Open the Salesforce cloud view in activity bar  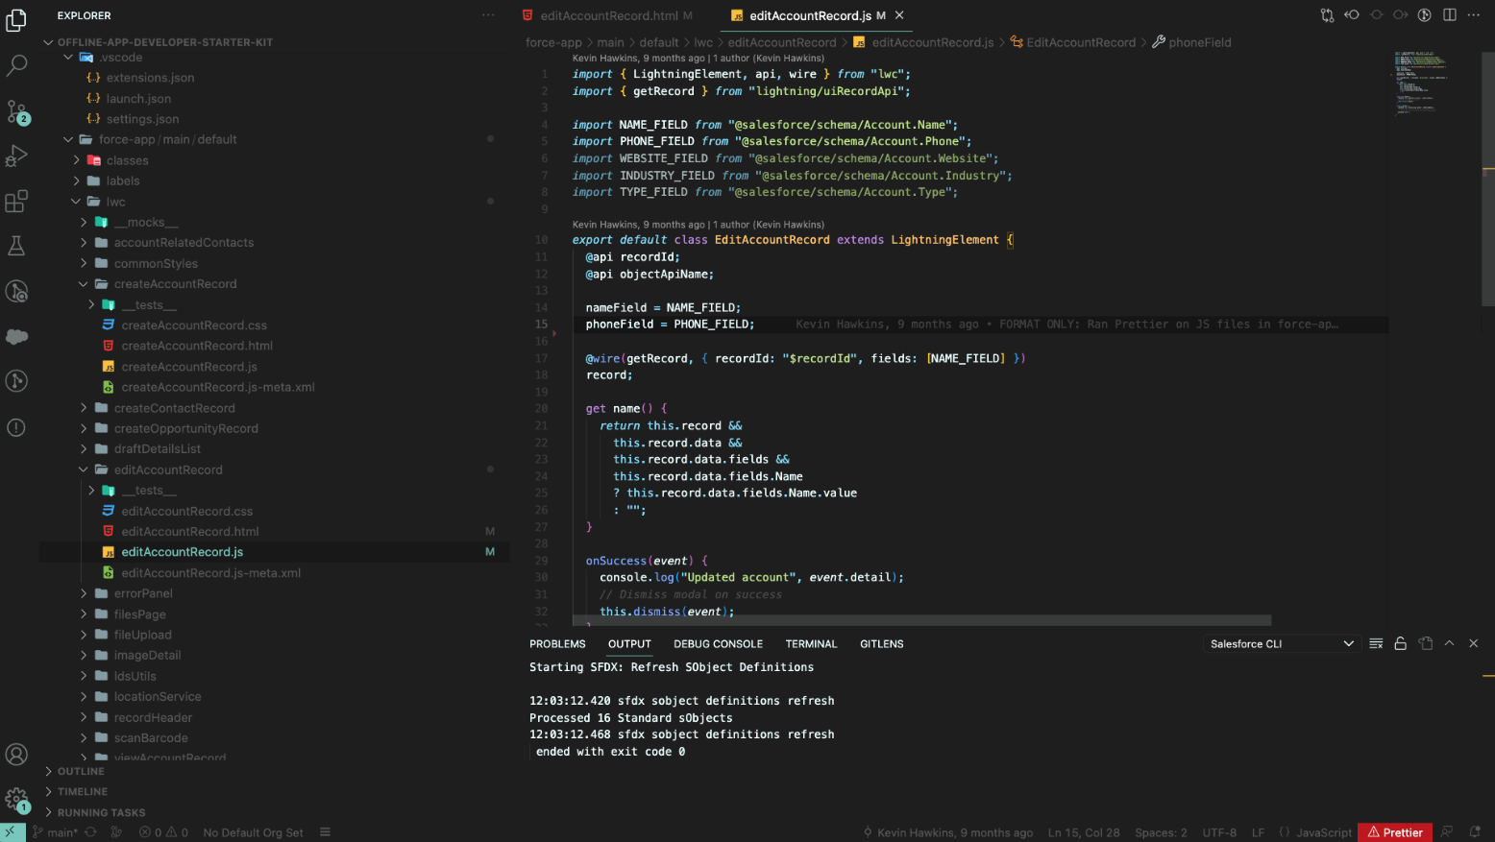click(16, 336)
